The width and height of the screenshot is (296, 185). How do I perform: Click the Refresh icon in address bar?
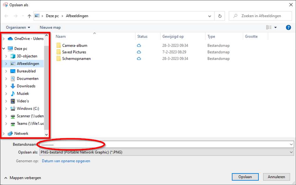click(220, 16)
